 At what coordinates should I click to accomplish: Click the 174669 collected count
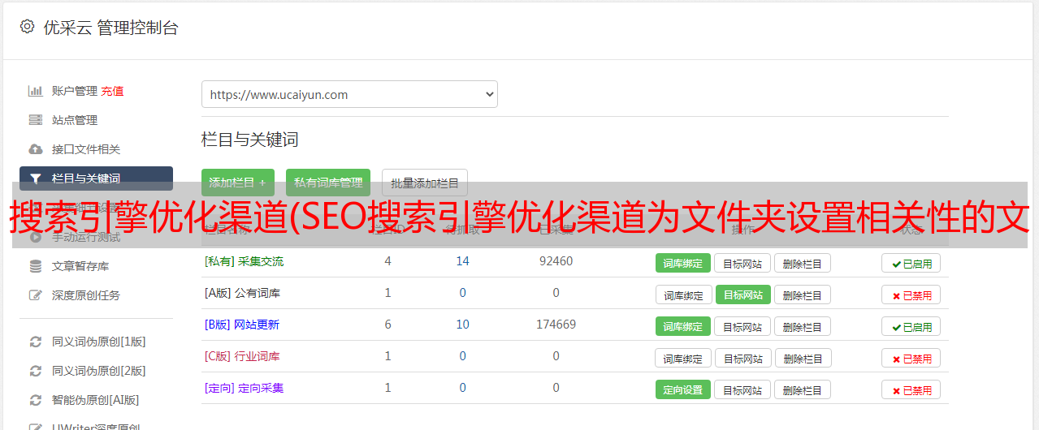pyautogui.click(x=556, y=325)
